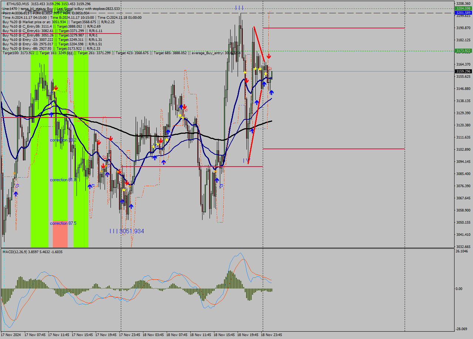The image size is (473, 339).
Task: Click the 'Buy %10 @ C_Entry88: 3051.26' line
Action: coord(50,35)
